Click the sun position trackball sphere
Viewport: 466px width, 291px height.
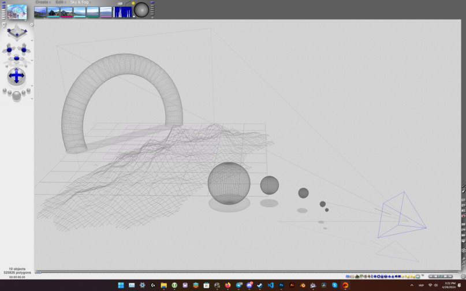tap(141, 10)
